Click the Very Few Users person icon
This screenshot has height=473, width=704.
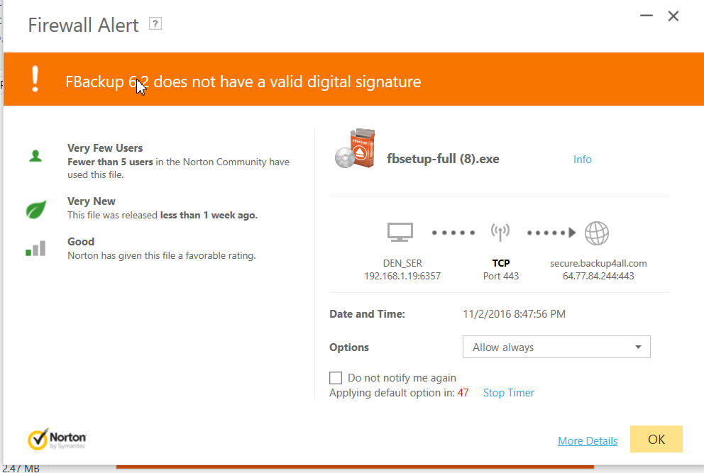tap(35, 156)
